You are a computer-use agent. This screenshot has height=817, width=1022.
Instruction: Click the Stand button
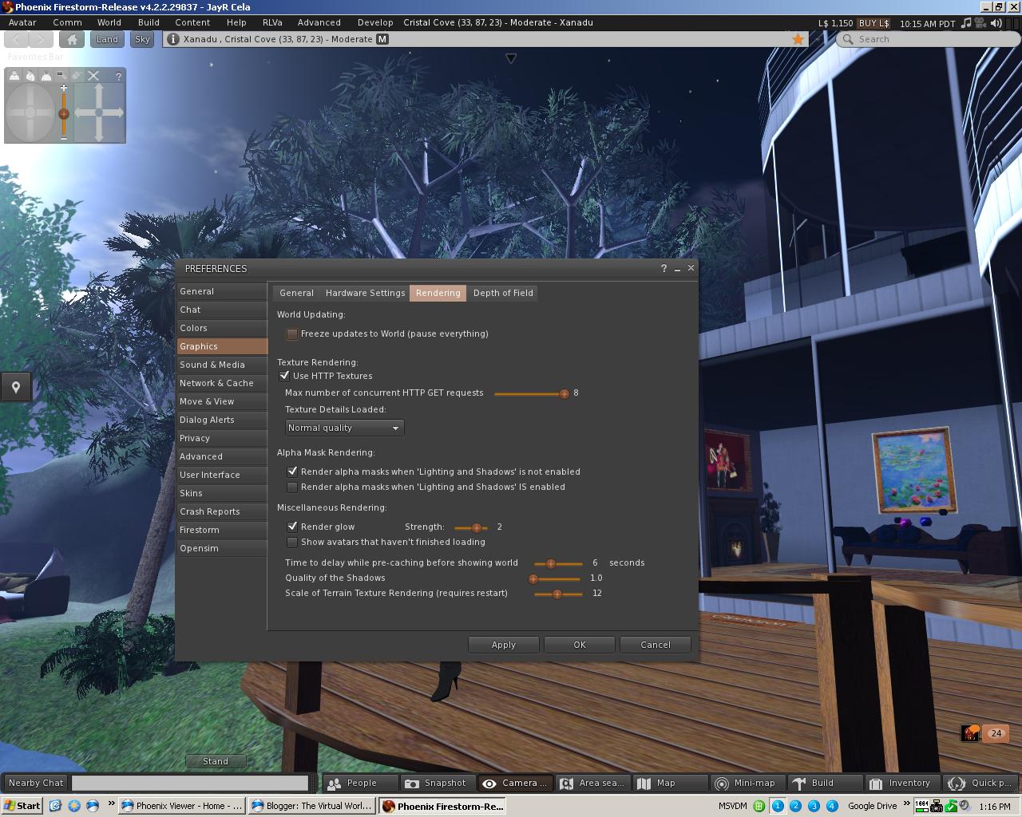pyautogui.click(x=216, y=761)
